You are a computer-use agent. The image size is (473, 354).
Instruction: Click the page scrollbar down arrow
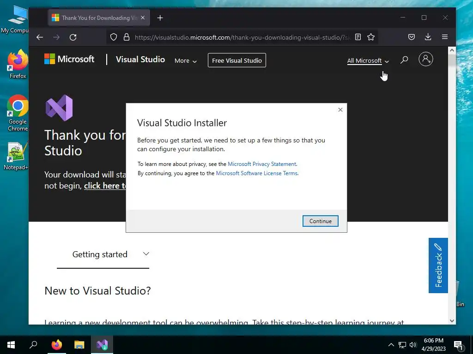click(x=452, y=321)
